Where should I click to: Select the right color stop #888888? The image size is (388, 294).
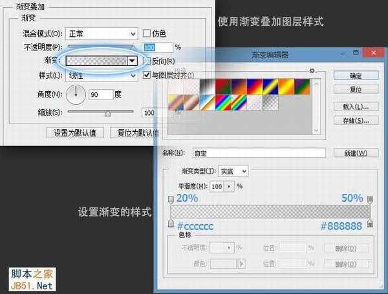pos(371,223)
